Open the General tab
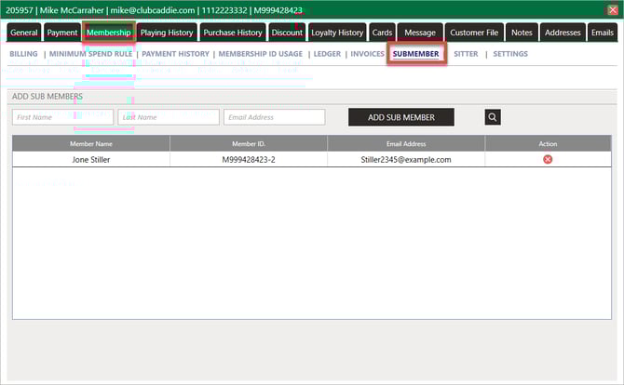624x385 pixels. coord(24,33)
